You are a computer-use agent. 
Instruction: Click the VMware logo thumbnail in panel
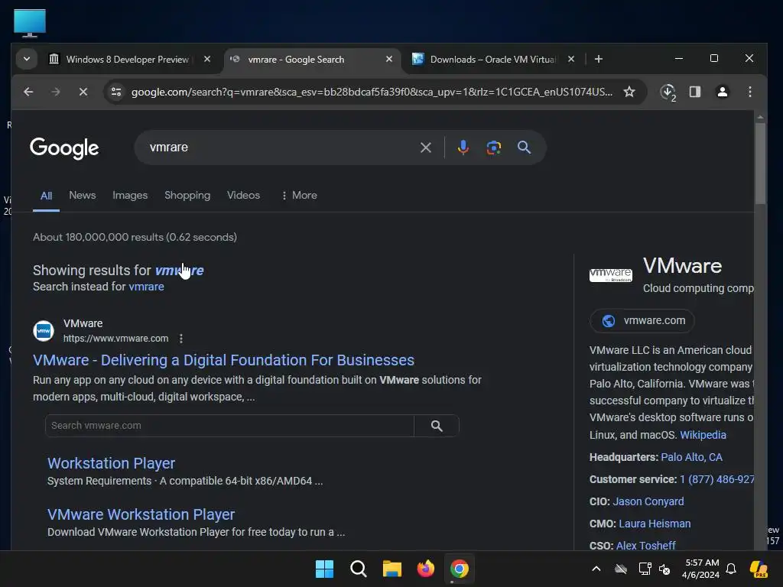[x=611, y=275]
